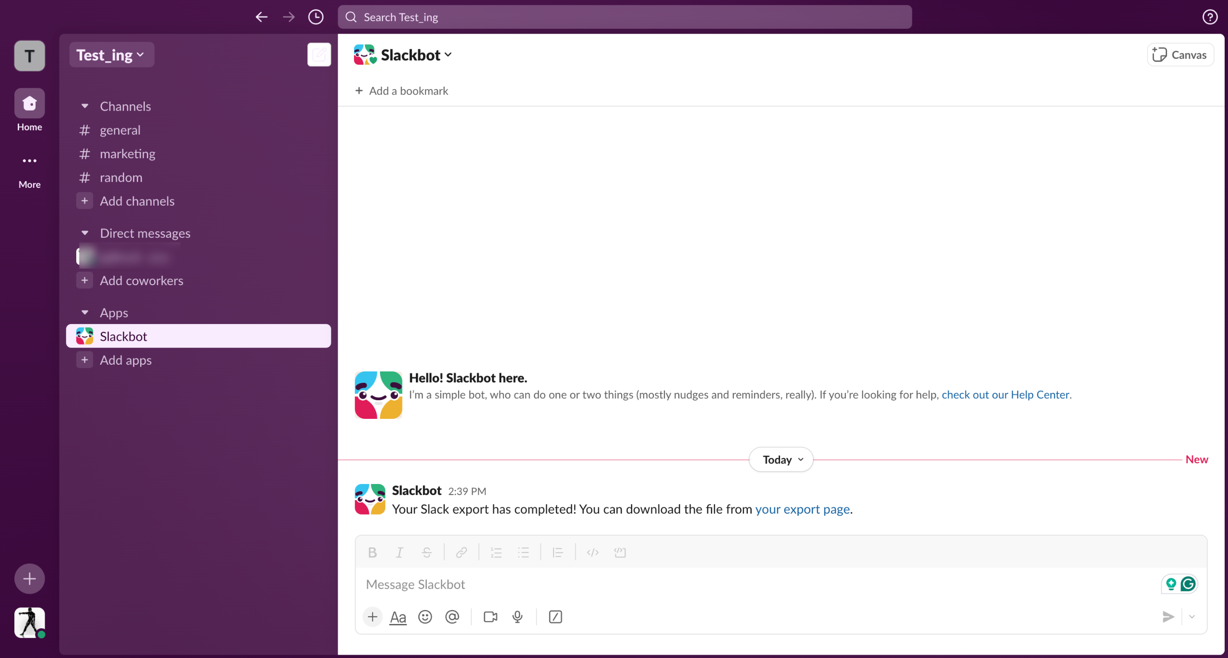Follow the 'your export page' link

[x=802, y=509]
